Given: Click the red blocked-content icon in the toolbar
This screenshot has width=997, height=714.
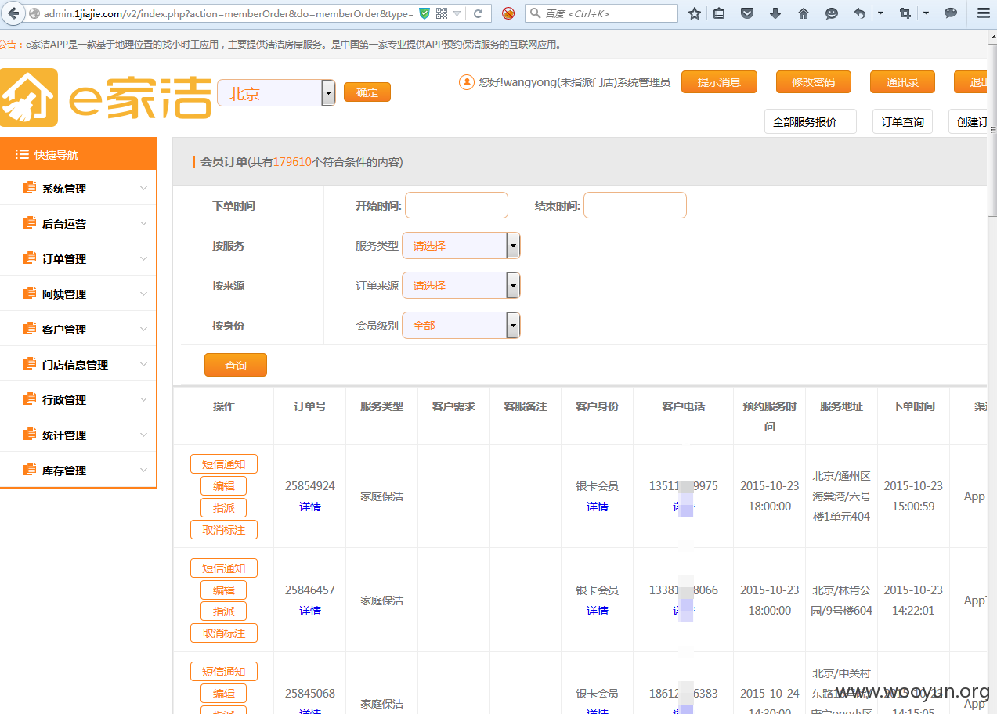Looking at the screenshot, I should pyautogui.click(x=508, y=13).
